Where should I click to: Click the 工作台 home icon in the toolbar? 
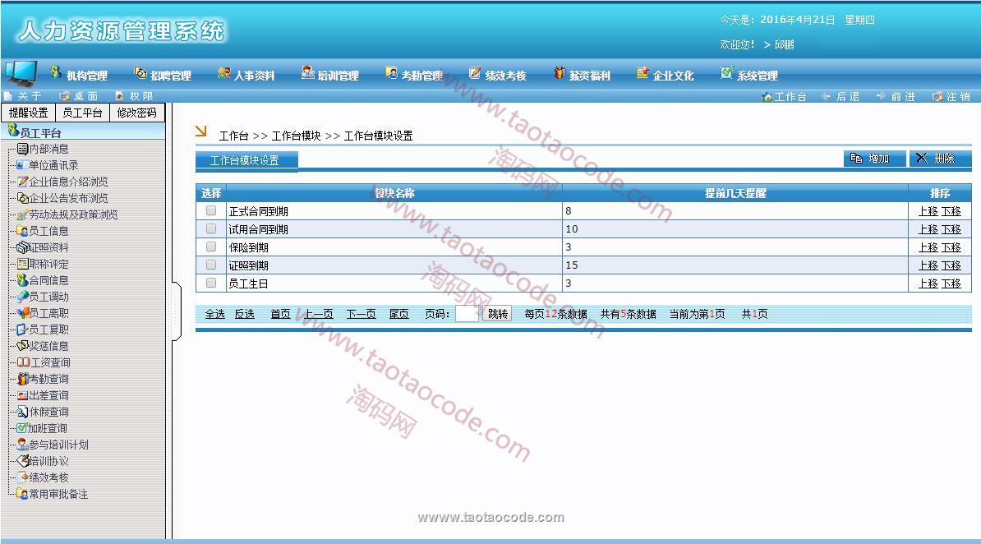pyautogui.click(x=767, y=96)
